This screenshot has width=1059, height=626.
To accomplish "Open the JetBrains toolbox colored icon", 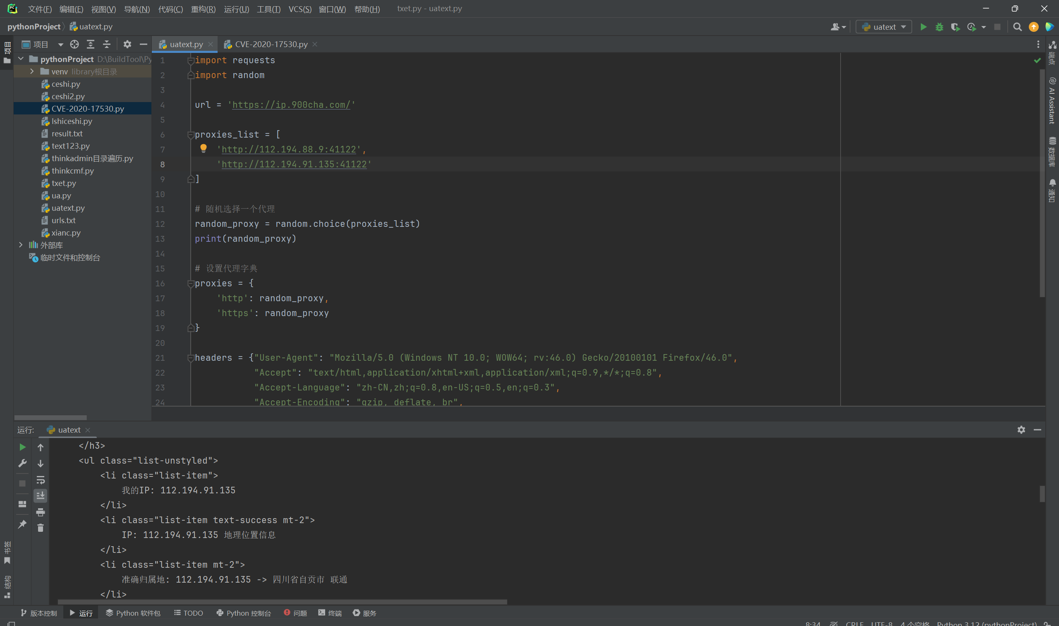I will (x=1050, y=27).
